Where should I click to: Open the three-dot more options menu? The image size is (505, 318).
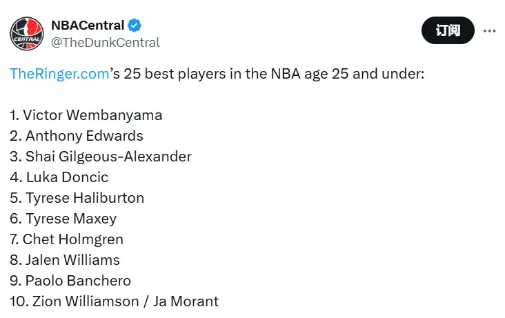489,31
